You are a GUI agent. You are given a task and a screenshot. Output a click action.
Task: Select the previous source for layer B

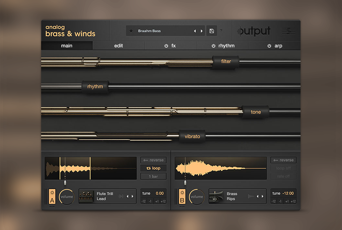click(257, 196)
